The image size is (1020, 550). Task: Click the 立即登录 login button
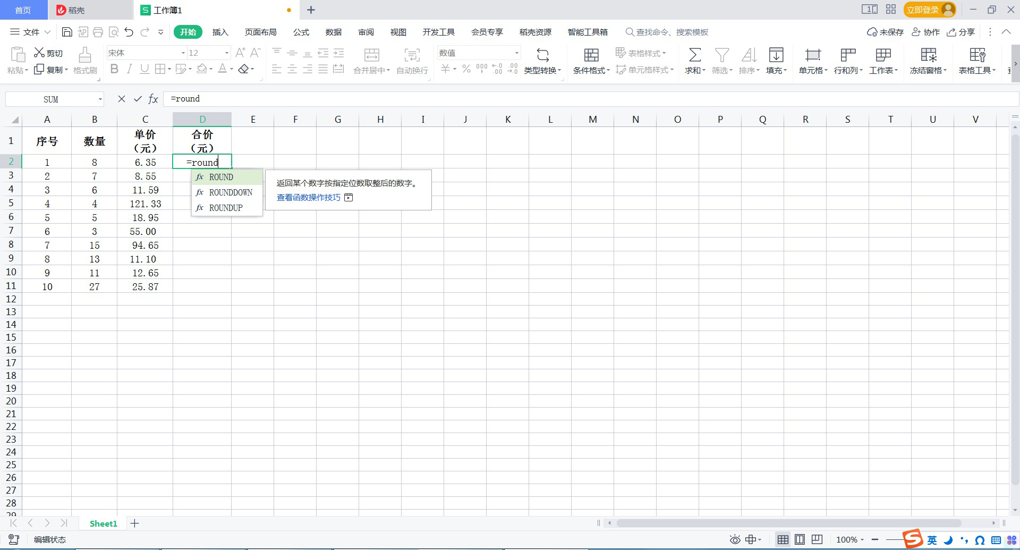[x=923, y=10]
